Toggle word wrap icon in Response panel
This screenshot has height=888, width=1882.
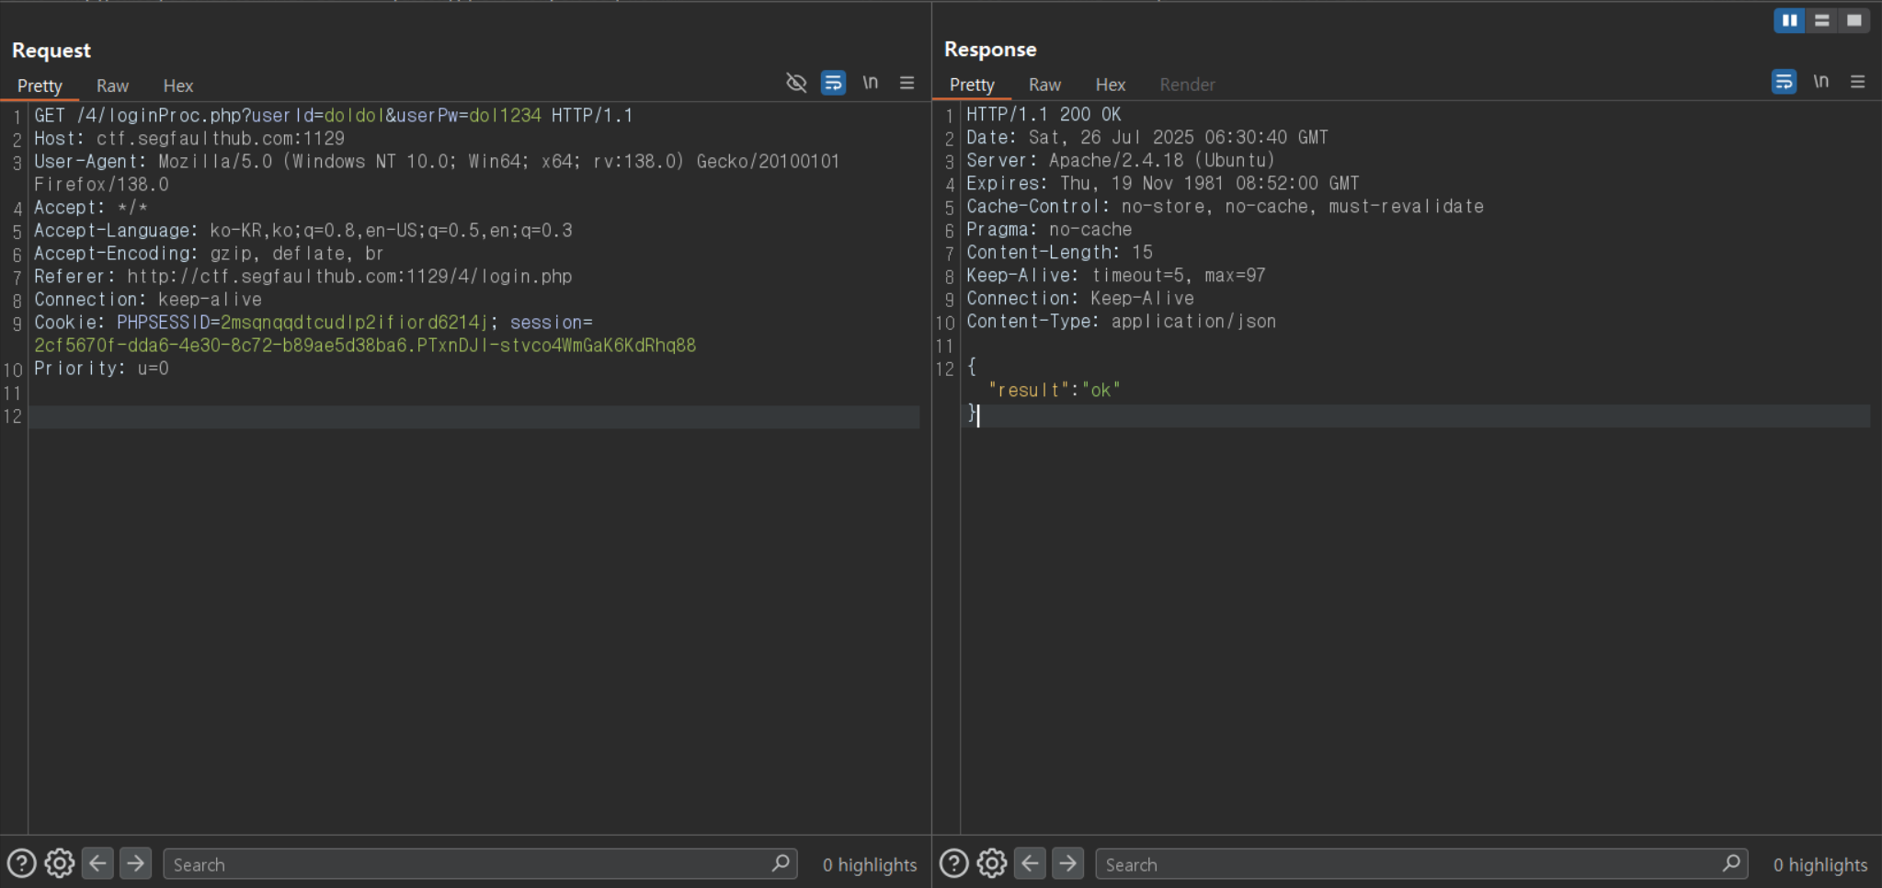tap(1784, 82)
